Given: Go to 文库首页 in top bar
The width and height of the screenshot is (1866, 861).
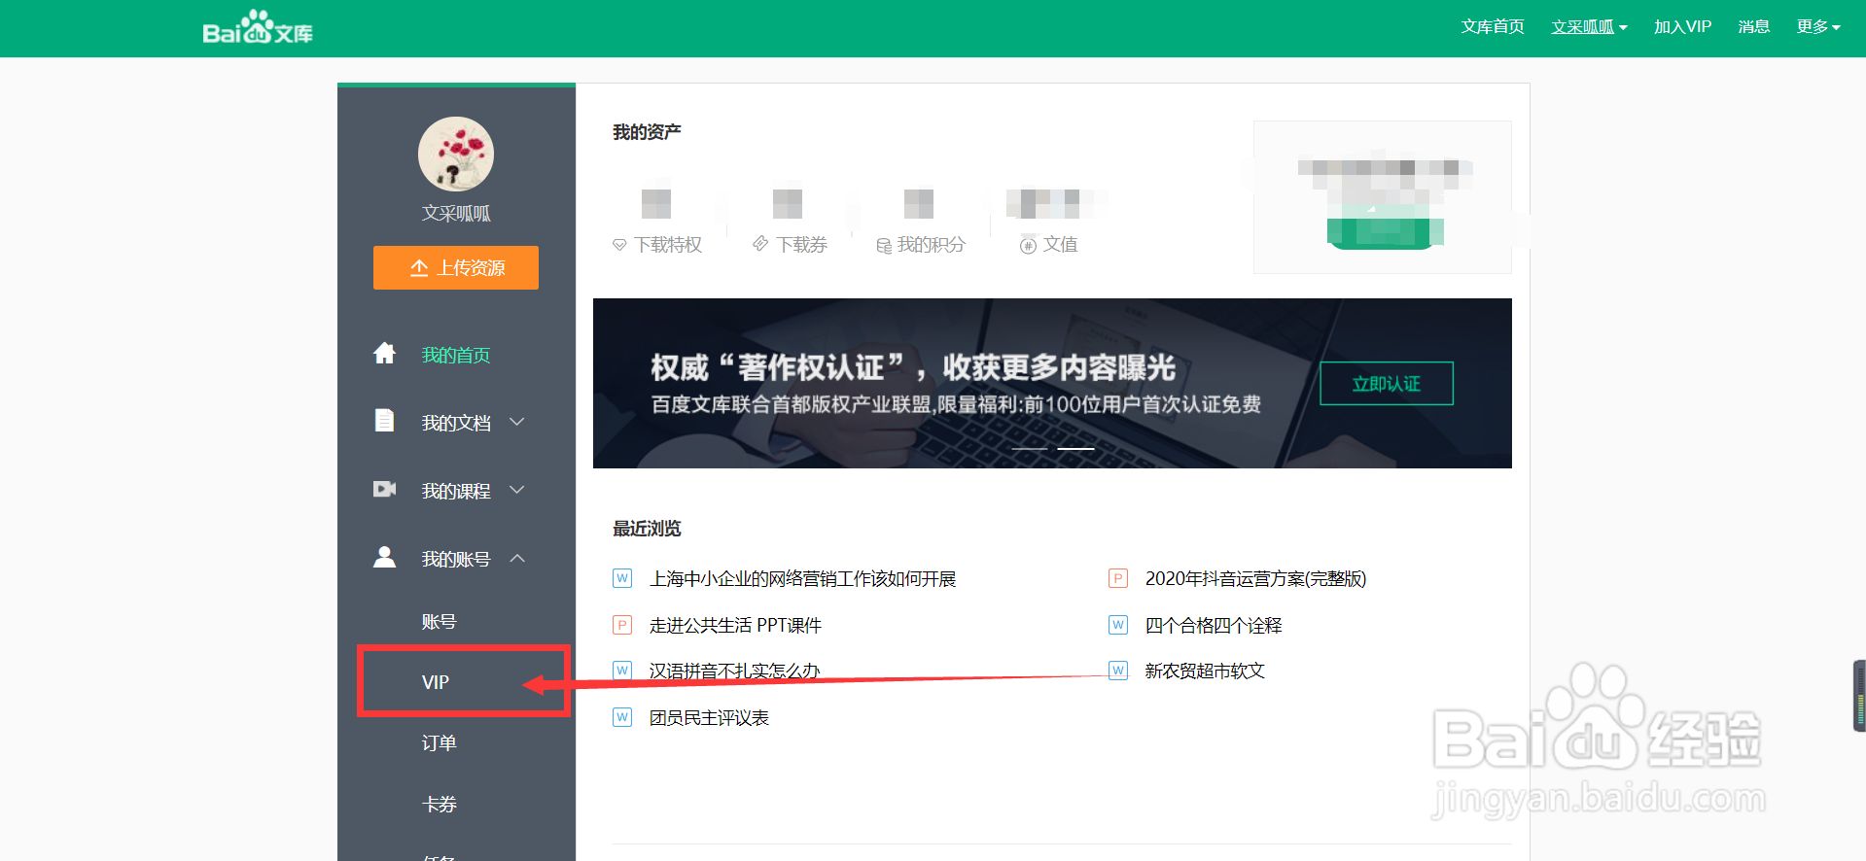Looking at the screenshot, I should [1493, 27].
